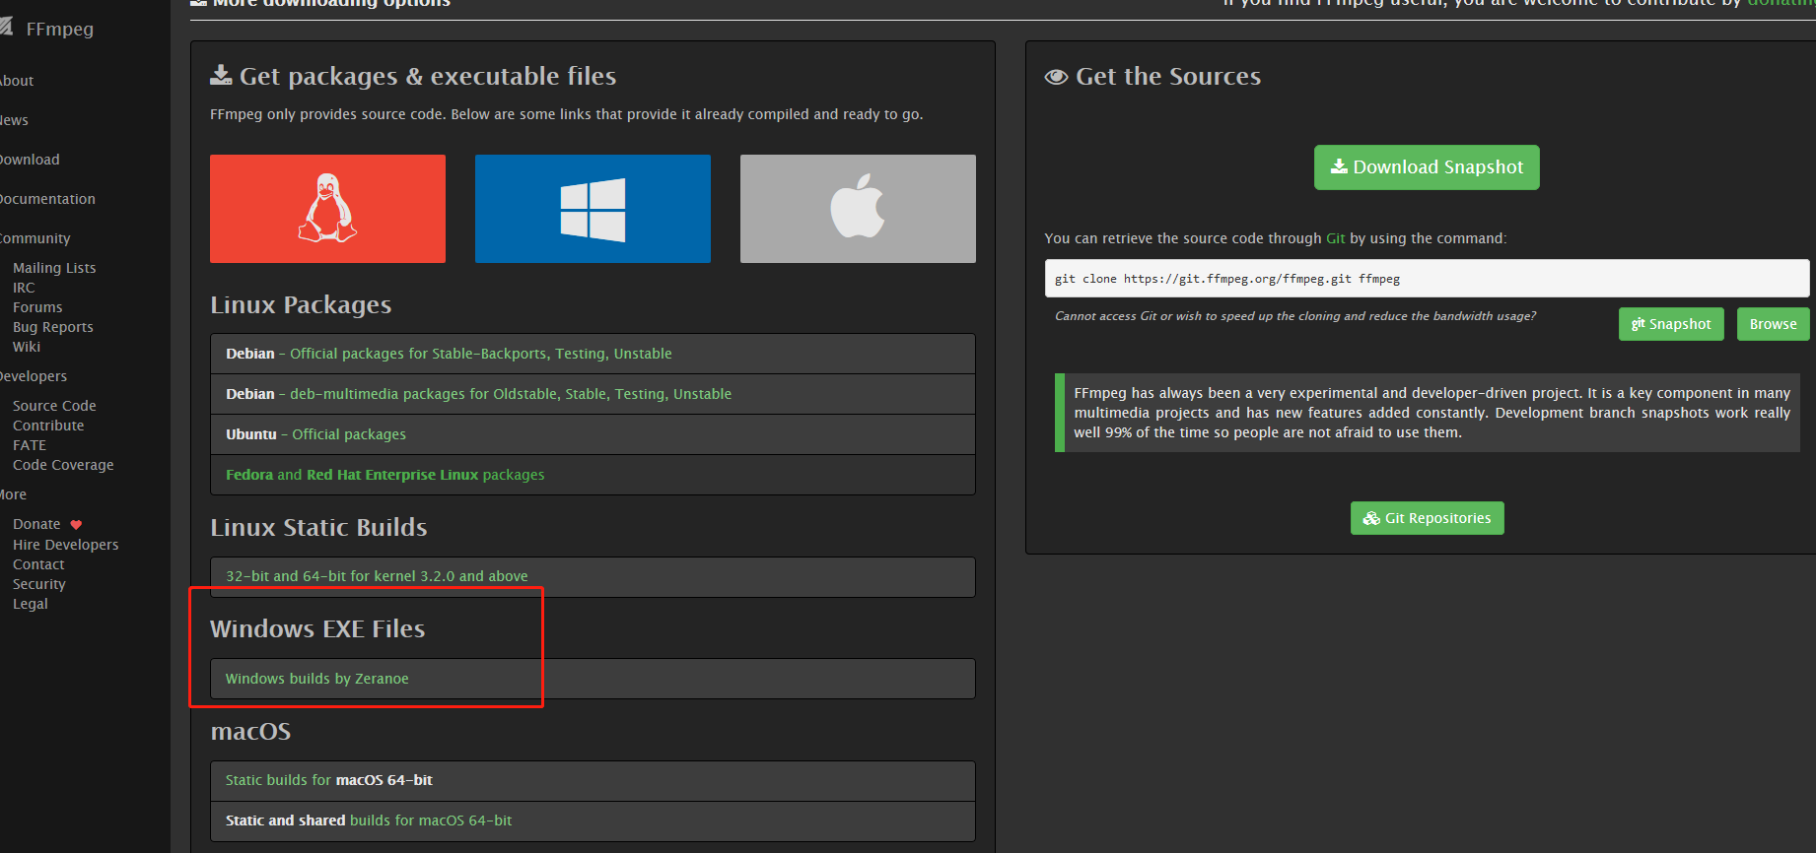Open Code Coverage sidebar link
This screenshot has width=1816, height=853.
63,465
